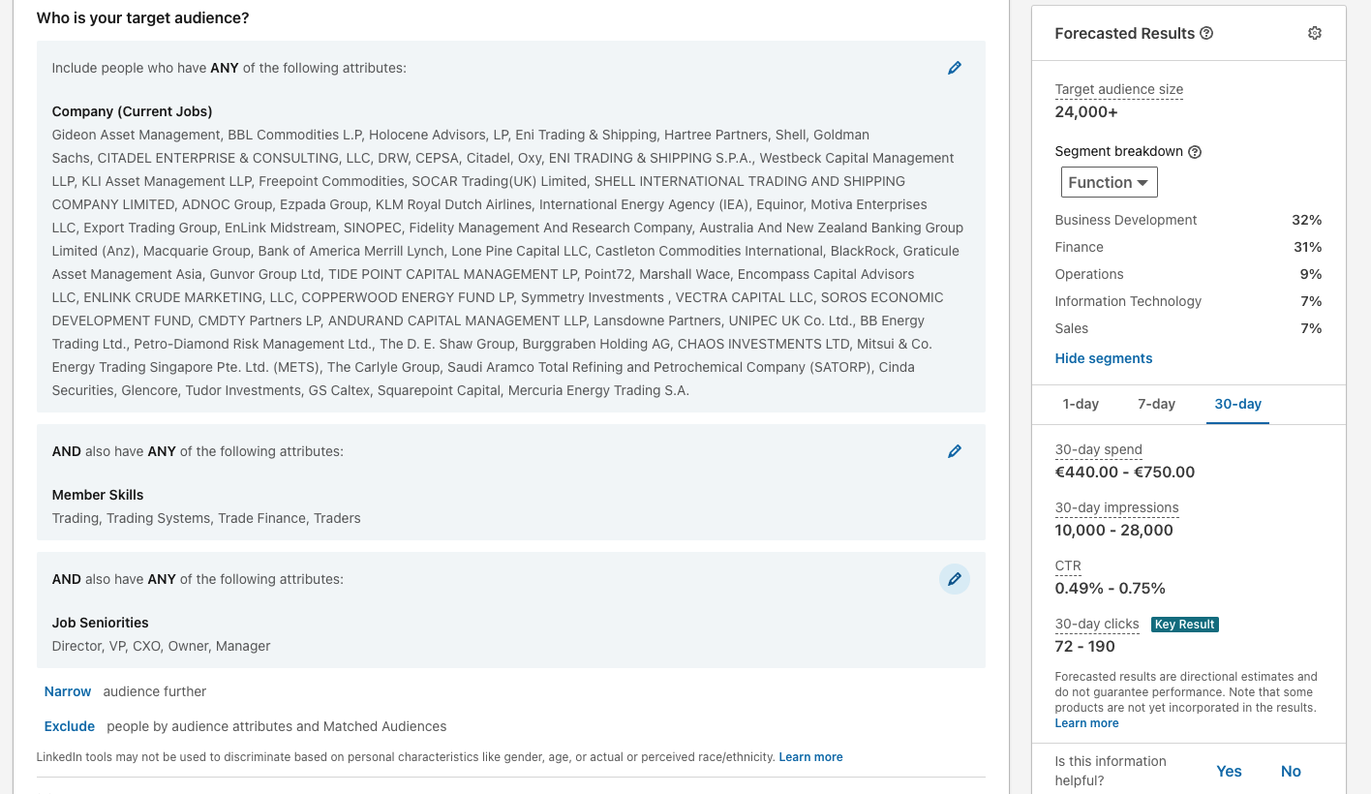
Task: Open Forecasted Results settings gear
Action: 1315,33
